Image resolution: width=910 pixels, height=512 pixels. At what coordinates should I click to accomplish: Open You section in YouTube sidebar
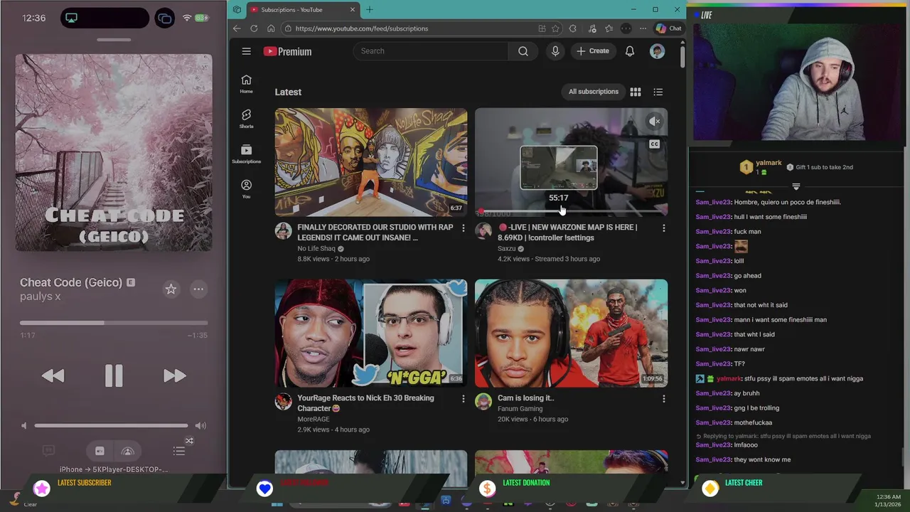point(246,188)
